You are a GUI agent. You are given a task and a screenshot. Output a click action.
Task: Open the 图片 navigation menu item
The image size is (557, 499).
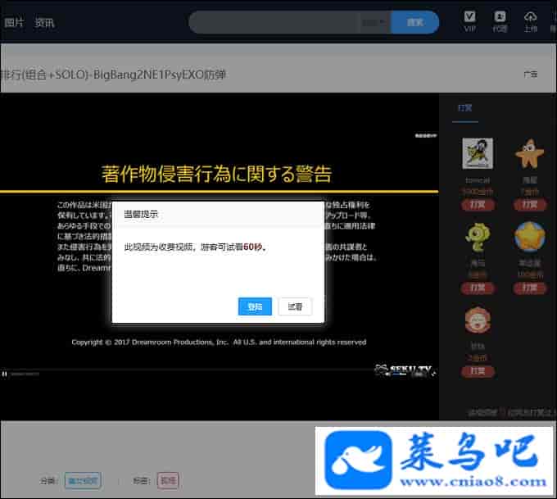pyautogui.click(x=14, y=22)
